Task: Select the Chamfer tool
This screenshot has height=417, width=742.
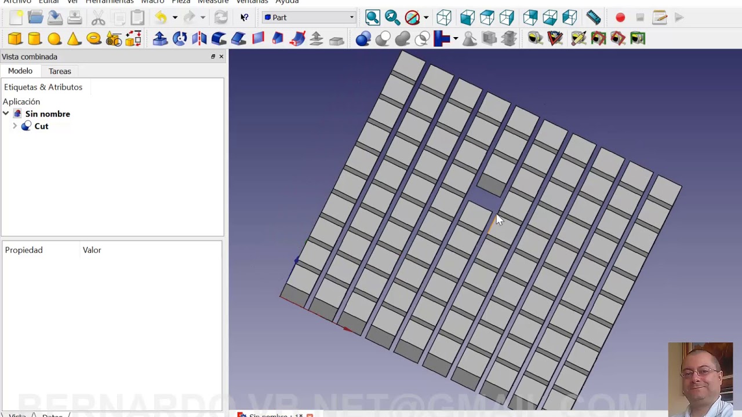Action: pos(239,39)
